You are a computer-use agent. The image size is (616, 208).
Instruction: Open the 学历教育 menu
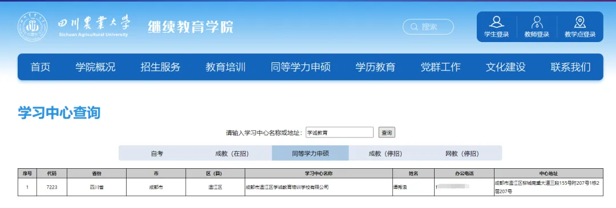coord(375,67)
